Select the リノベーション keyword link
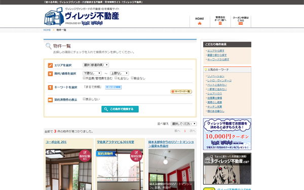Screen dimensions: 304x190 tap(216, 76)
